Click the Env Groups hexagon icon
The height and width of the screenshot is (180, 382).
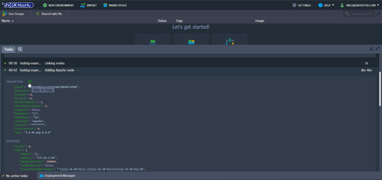coord(4,14)
